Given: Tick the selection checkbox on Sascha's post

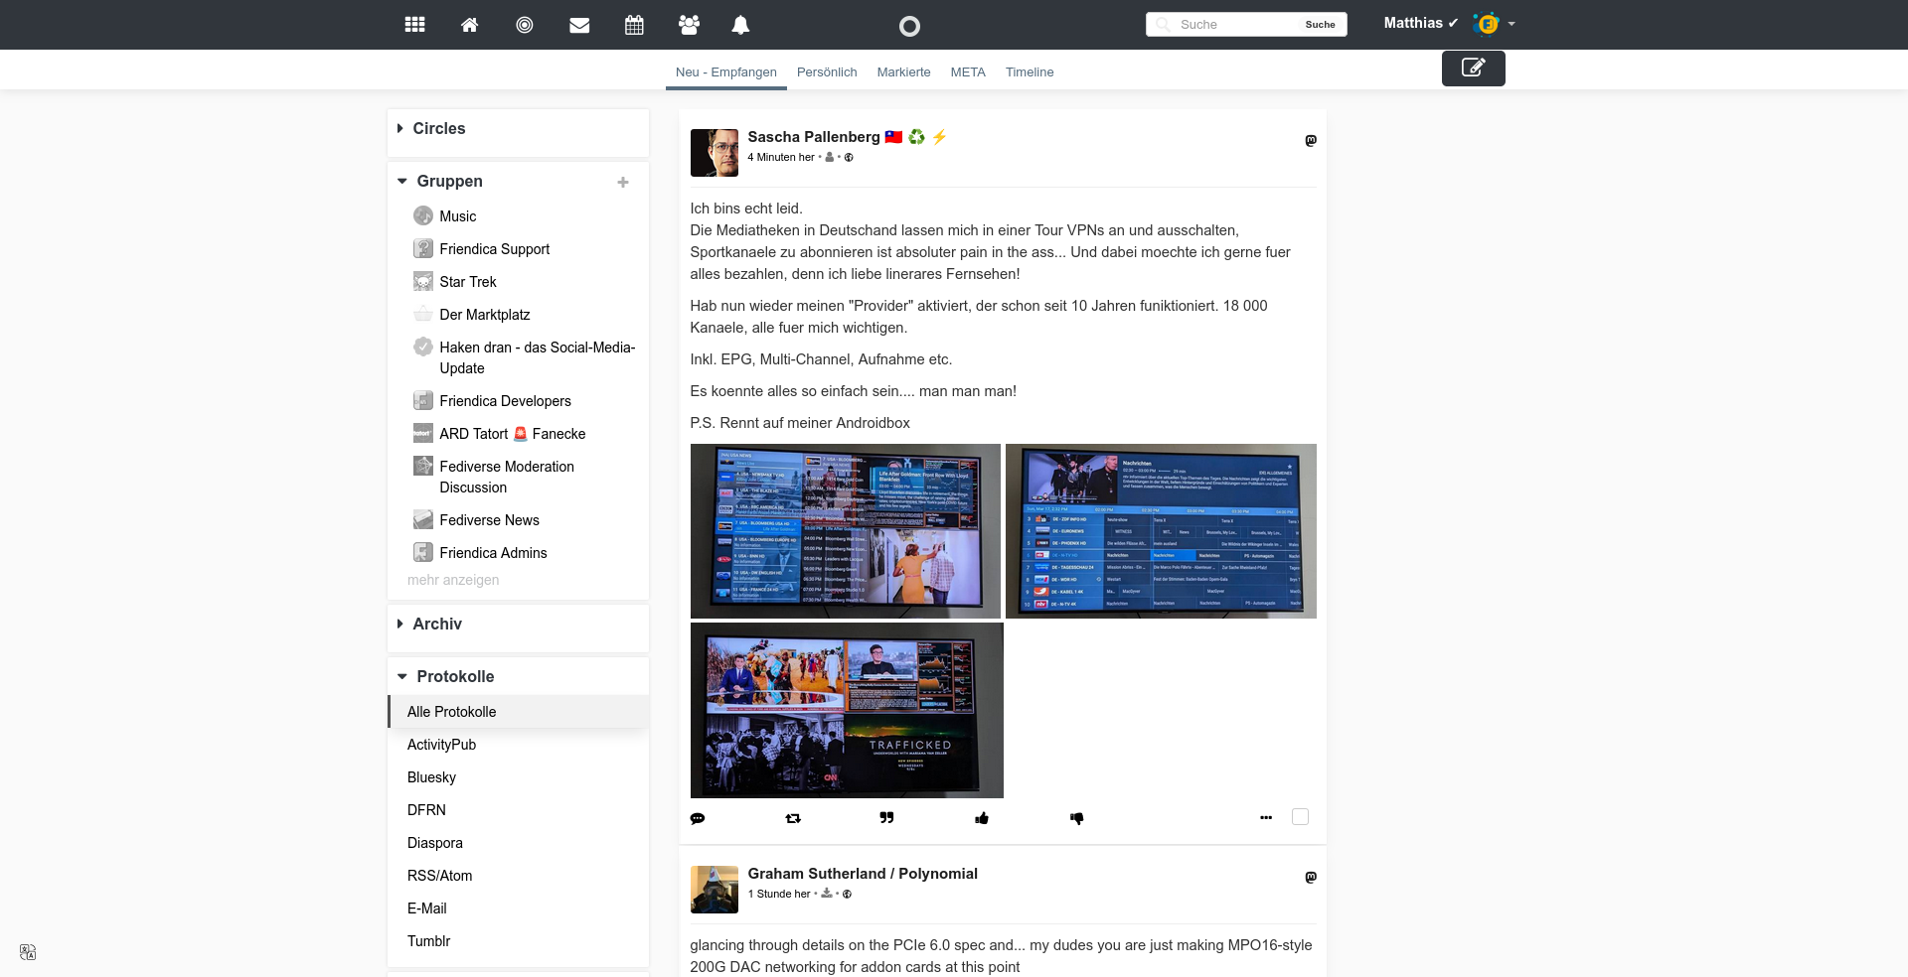Looking at the screenshot, I should pos(1300,817).
